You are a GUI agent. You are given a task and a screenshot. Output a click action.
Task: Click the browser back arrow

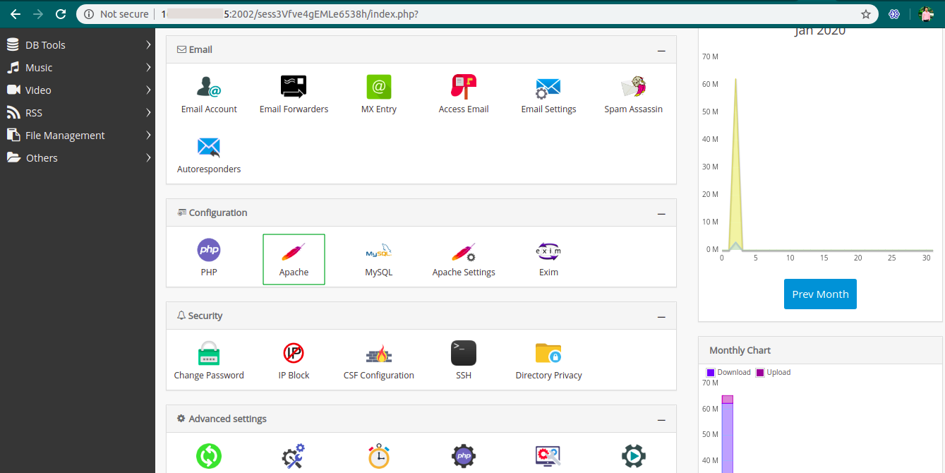point(15,14)
